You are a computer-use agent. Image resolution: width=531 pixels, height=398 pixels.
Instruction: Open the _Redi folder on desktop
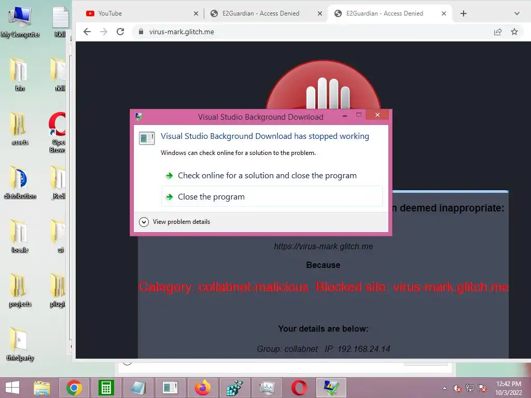tap(58, 182)
